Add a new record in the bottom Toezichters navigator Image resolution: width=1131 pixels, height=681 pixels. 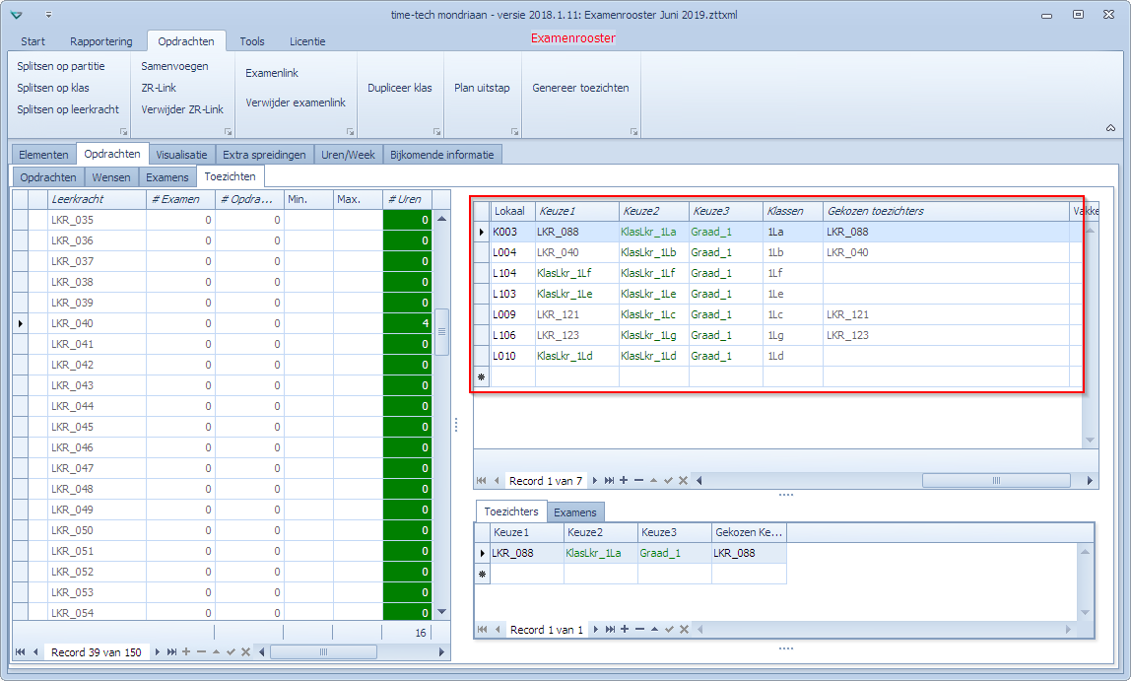point(625,629)
